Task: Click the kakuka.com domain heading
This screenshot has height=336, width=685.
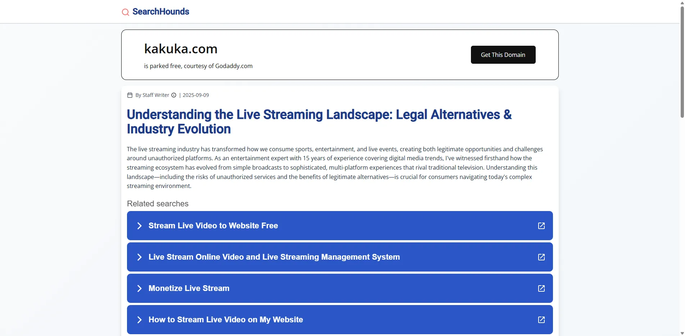Action: 181,49
